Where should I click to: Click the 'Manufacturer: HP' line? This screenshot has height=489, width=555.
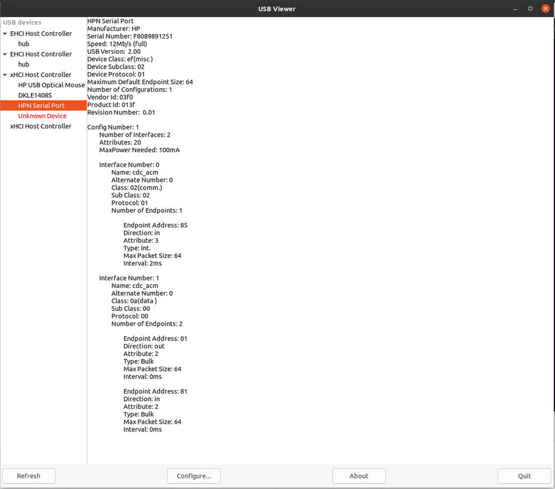[x=114, y=29]
